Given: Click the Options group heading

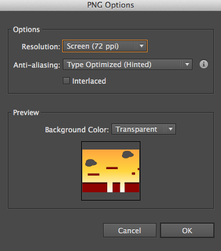Looking at the screenshot, I should pos(26,30).
